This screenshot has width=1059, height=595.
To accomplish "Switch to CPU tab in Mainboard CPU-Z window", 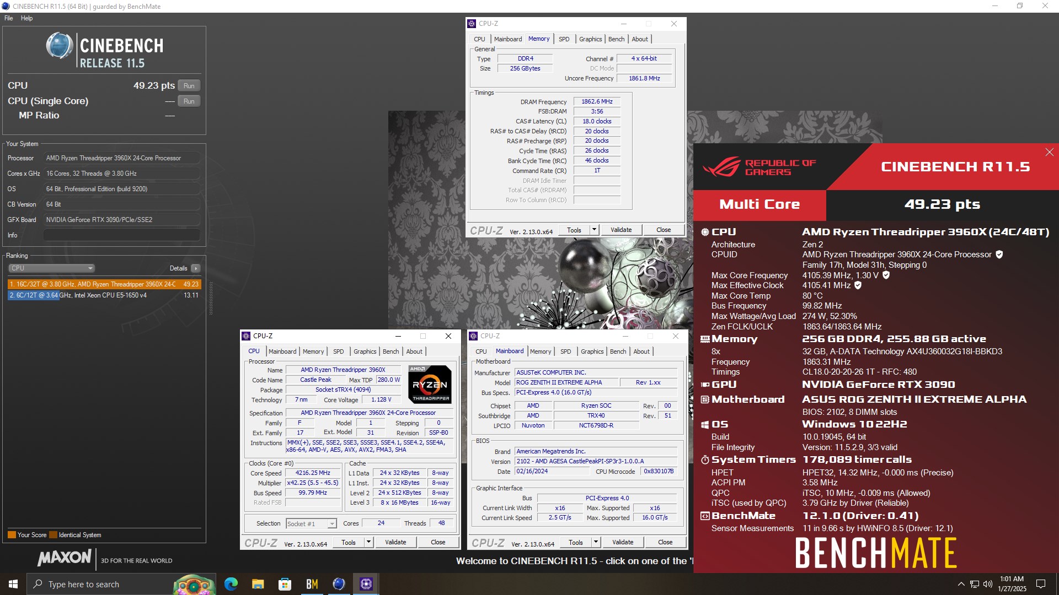I will pos(481,351).
